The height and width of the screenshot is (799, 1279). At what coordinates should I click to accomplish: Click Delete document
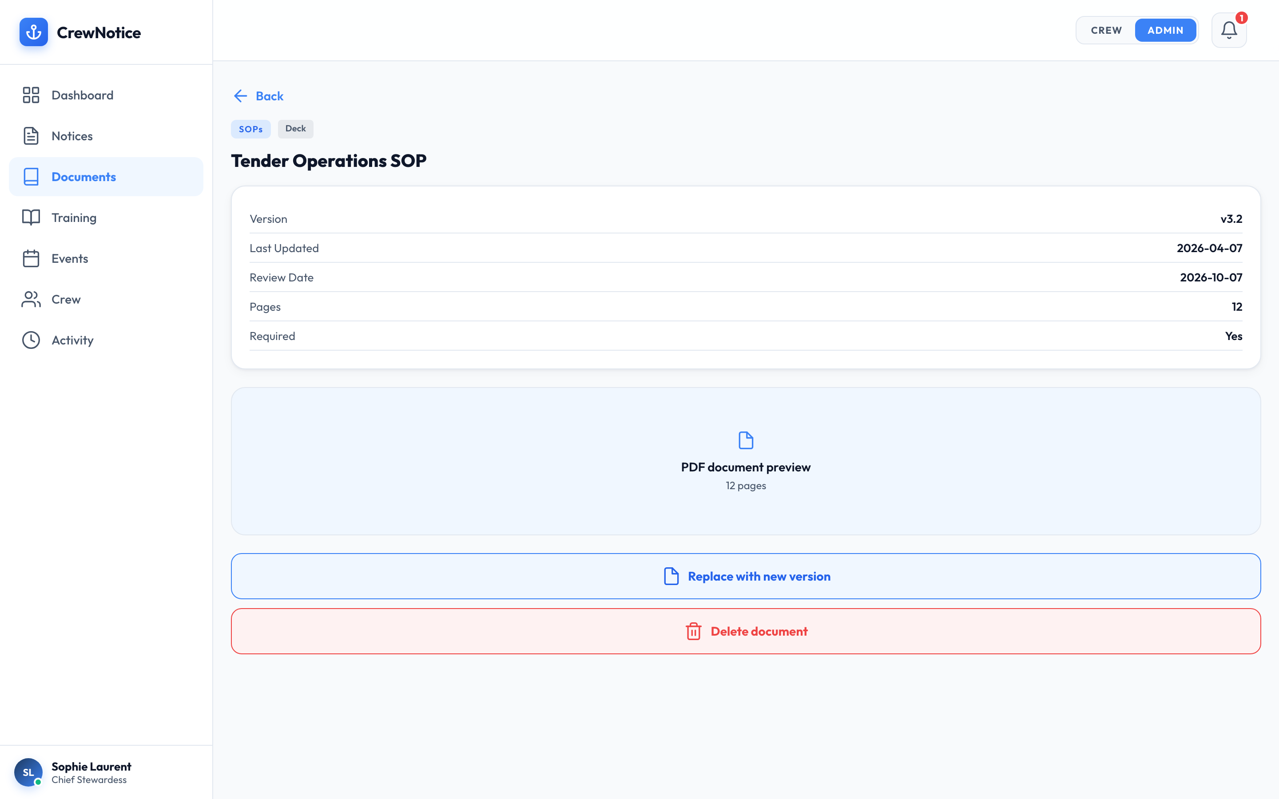[x=746, y=631]
